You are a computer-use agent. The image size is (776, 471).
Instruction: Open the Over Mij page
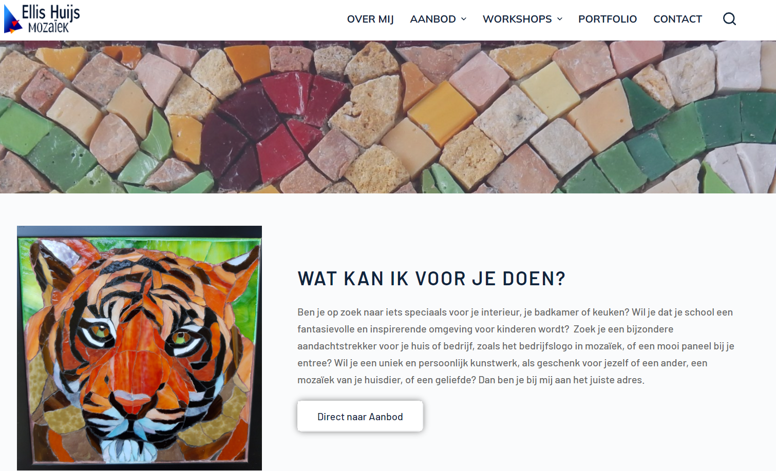[x=370, y=19]
